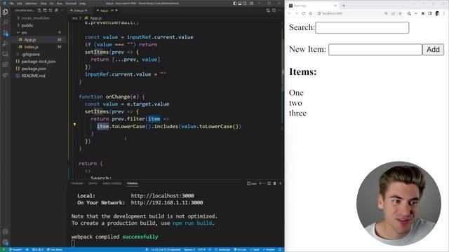
Task: Click the New Item input field
Action: [x=375, y=50]
